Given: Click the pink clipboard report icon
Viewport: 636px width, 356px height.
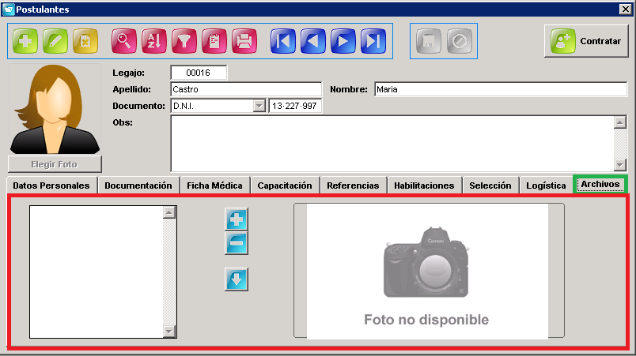Looking at the screenshot, I should tap(214, 41).
